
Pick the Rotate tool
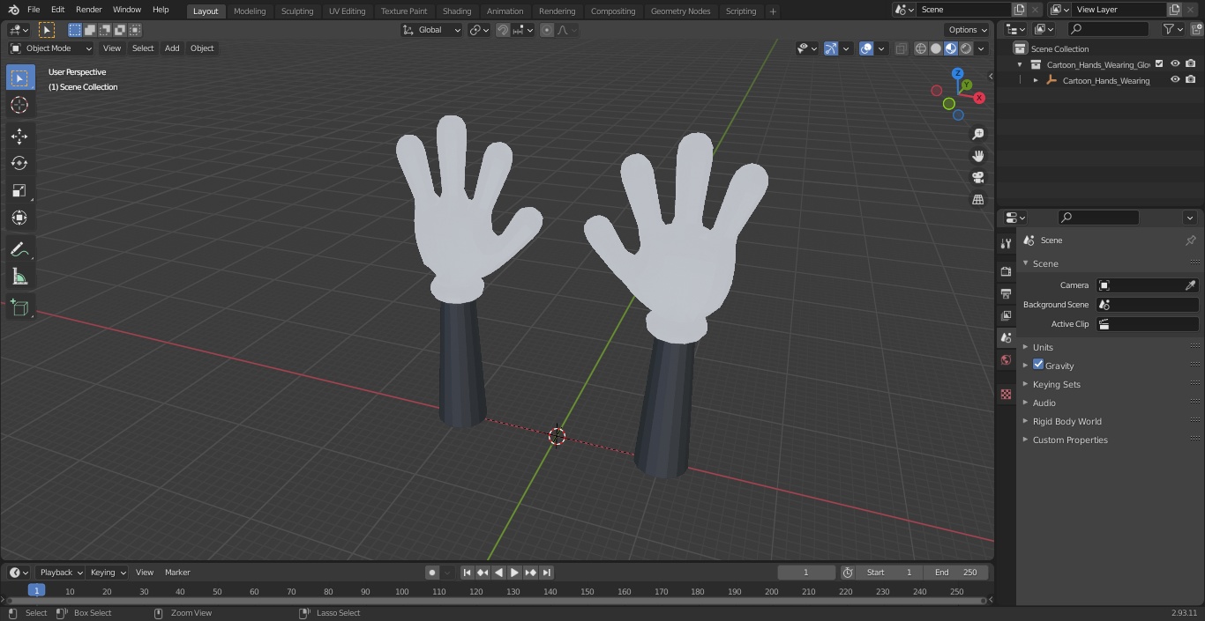pos(19,163)
